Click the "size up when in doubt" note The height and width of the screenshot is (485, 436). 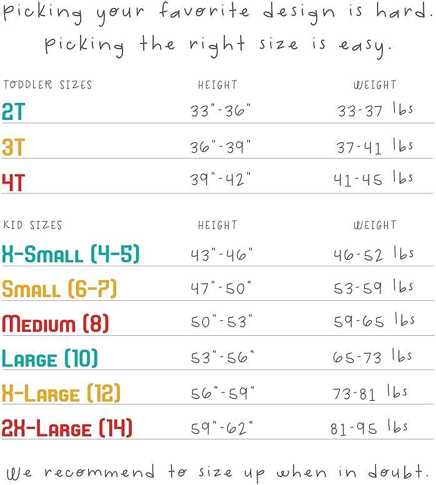click(217, 471)
